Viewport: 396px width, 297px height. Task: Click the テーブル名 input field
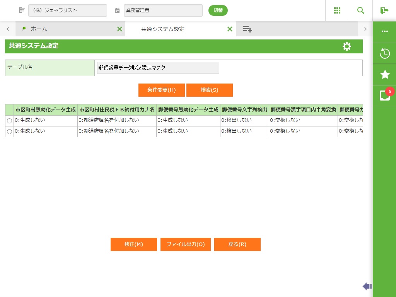click(158, 68)
